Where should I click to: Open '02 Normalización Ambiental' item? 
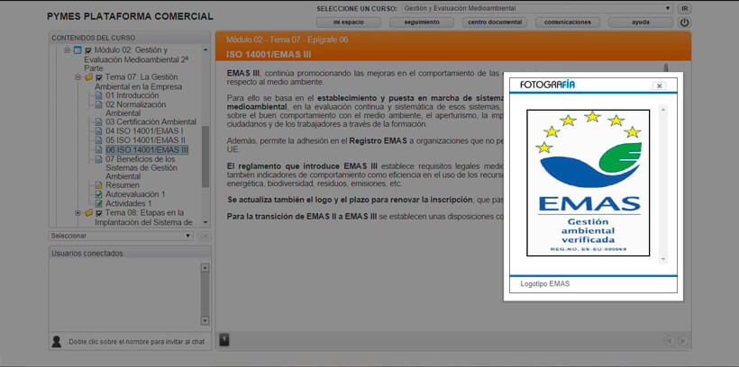136,109
